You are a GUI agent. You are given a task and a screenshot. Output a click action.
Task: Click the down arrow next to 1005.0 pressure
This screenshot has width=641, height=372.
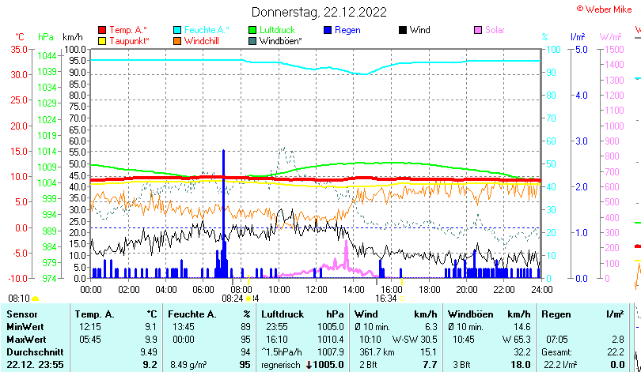pyautogui.click(x=309, y=365)
